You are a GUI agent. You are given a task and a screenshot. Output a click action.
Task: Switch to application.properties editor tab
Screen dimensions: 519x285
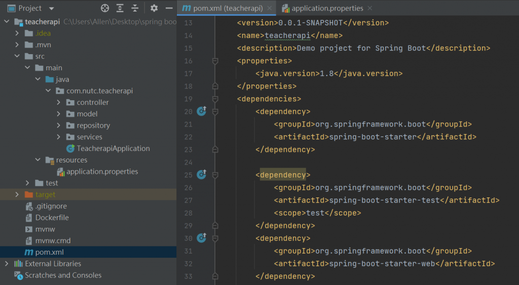[327, 8]
